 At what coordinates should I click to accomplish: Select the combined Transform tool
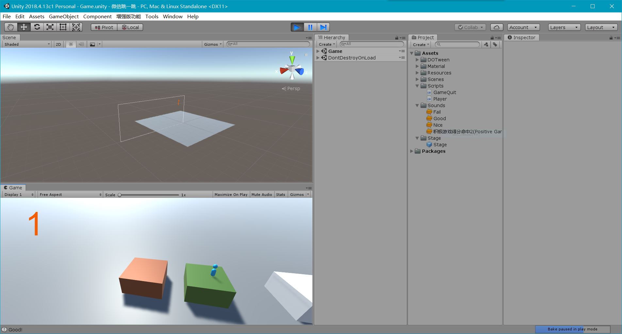[x=76, y=27]
